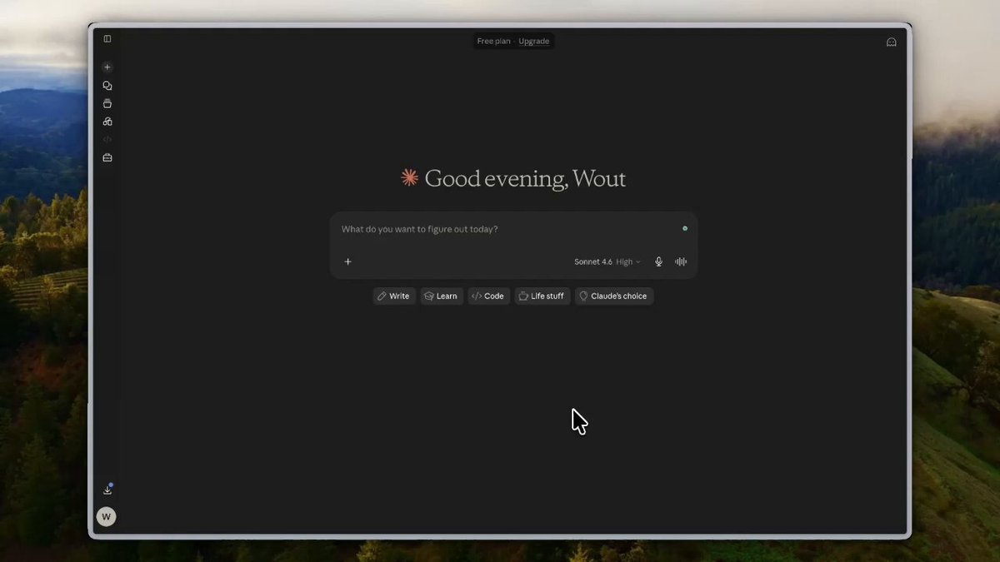Viewport: 1000px width, 562px height.
Task: Open the briefcase toolbox icon in sidebar
Action: (107, 157)
